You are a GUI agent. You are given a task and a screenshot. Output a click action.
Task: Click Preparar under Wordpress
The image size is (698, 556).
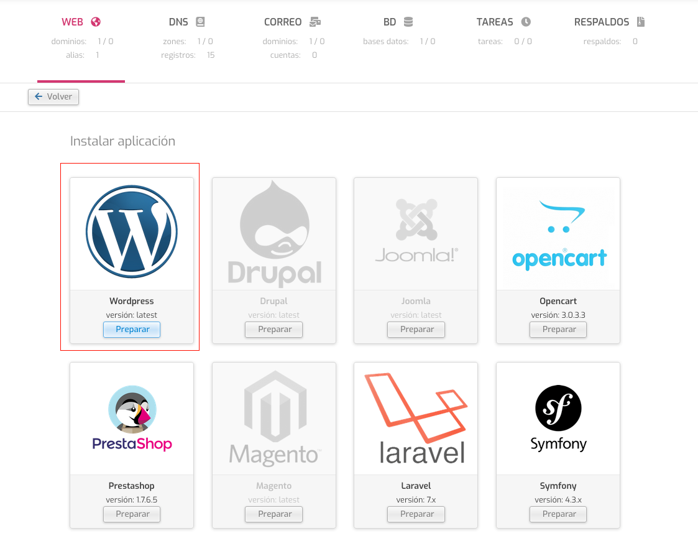click(132, 330)
